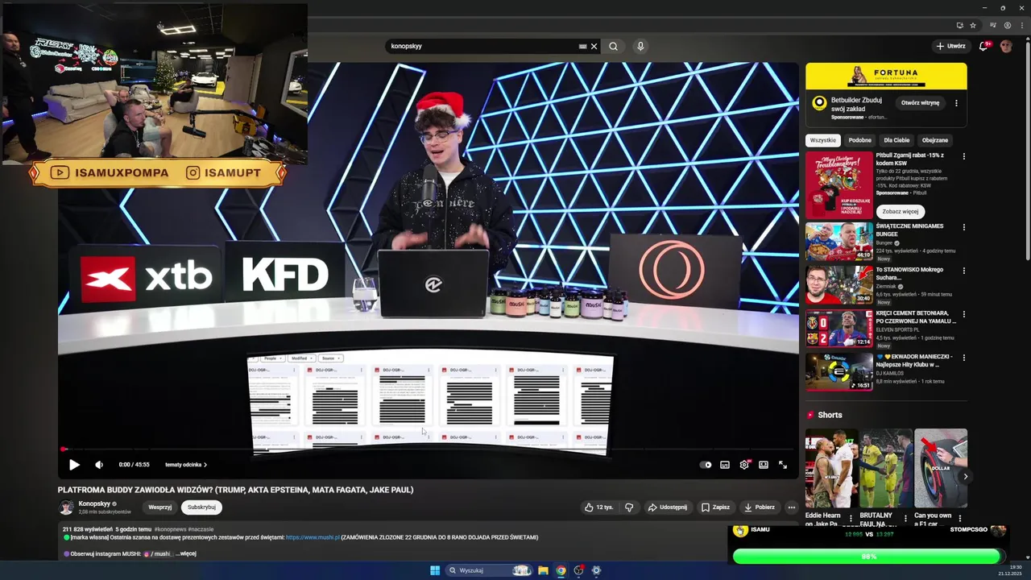Image resolution: width=1031 pixels, height=580 pixels.
Task: Click the YouTube search field containing 'konopskyy'
Action: [483, 46]
